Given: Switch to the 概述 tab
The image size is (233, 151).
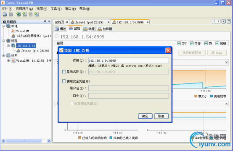Looking at the screenshot, I should pyautogui.click(x=61, y=29).
